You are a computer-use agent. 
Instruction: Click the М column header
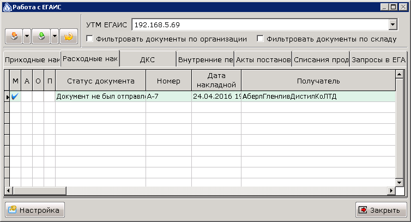point(15,81)
